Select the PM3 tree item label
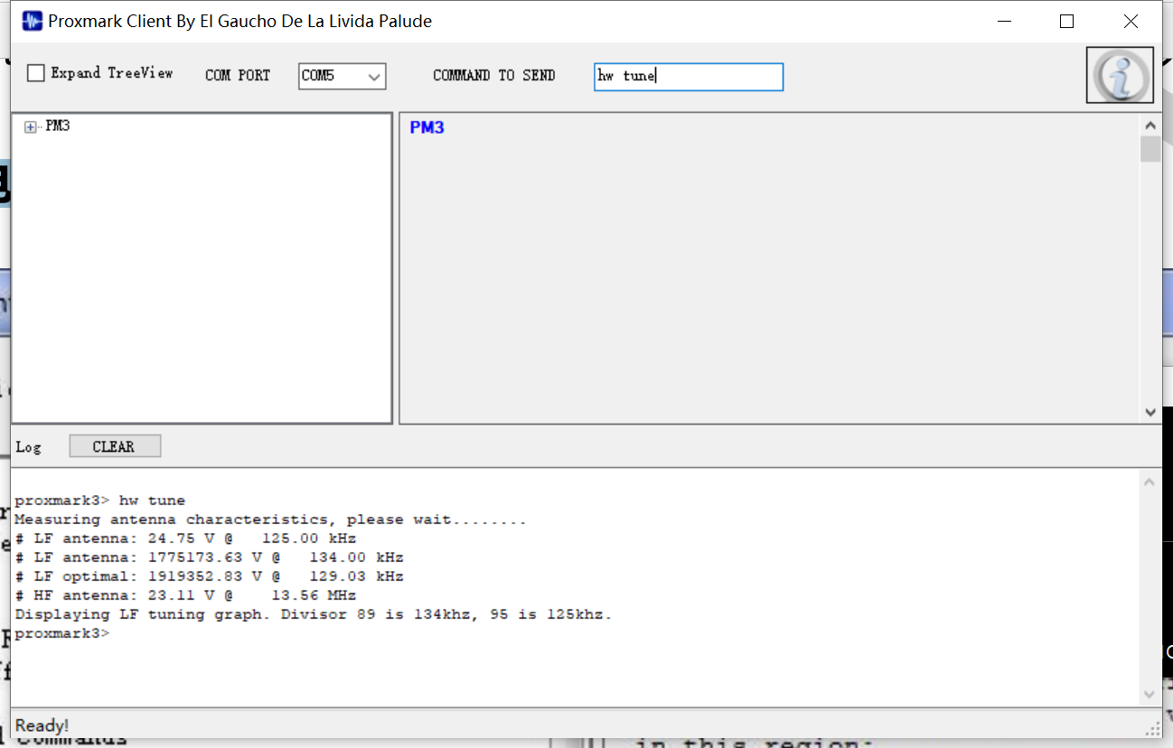Screen dimensions: 1173x748 (x=57, y=126)
